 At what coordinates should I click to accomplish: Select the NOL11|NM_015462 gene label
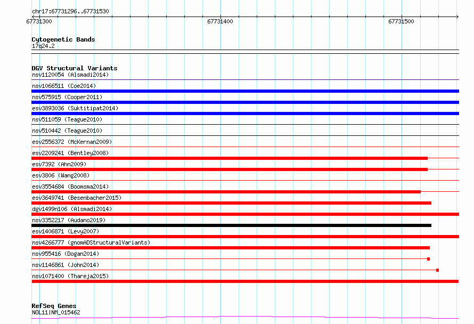tap(56, 312)
